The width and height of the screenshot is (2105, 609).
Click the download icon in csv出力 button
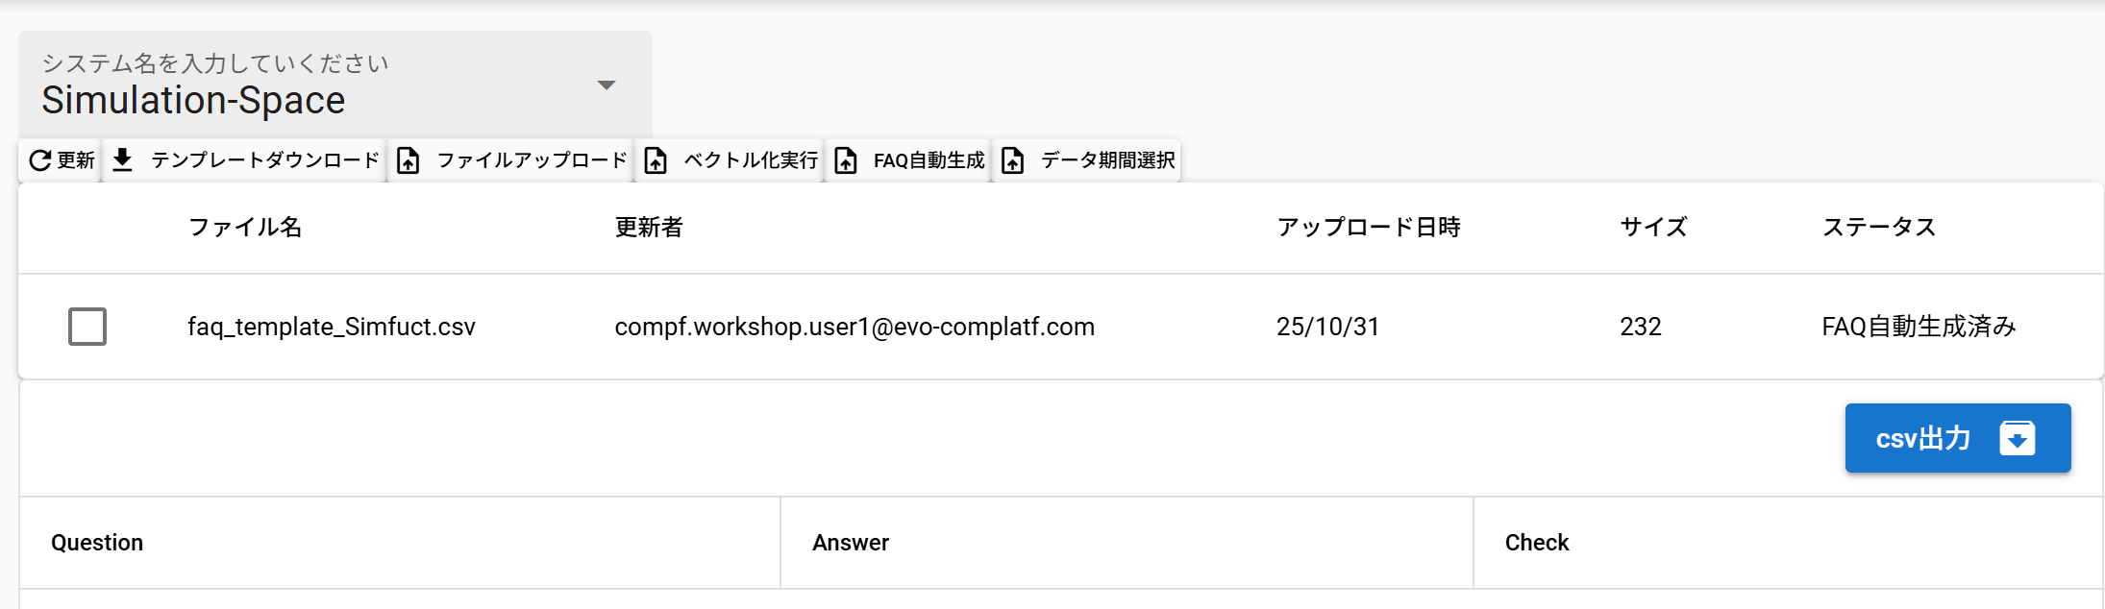2017,438
